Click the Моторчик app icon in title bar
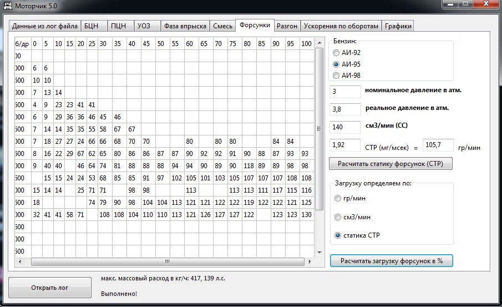The image size is (502, 307). point(8,6)
